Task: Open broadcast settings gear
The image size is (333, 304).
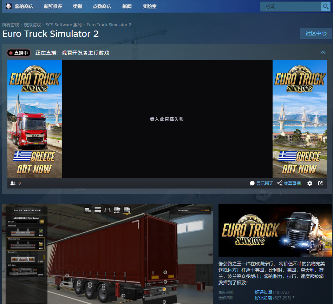Action: [309, 183]
